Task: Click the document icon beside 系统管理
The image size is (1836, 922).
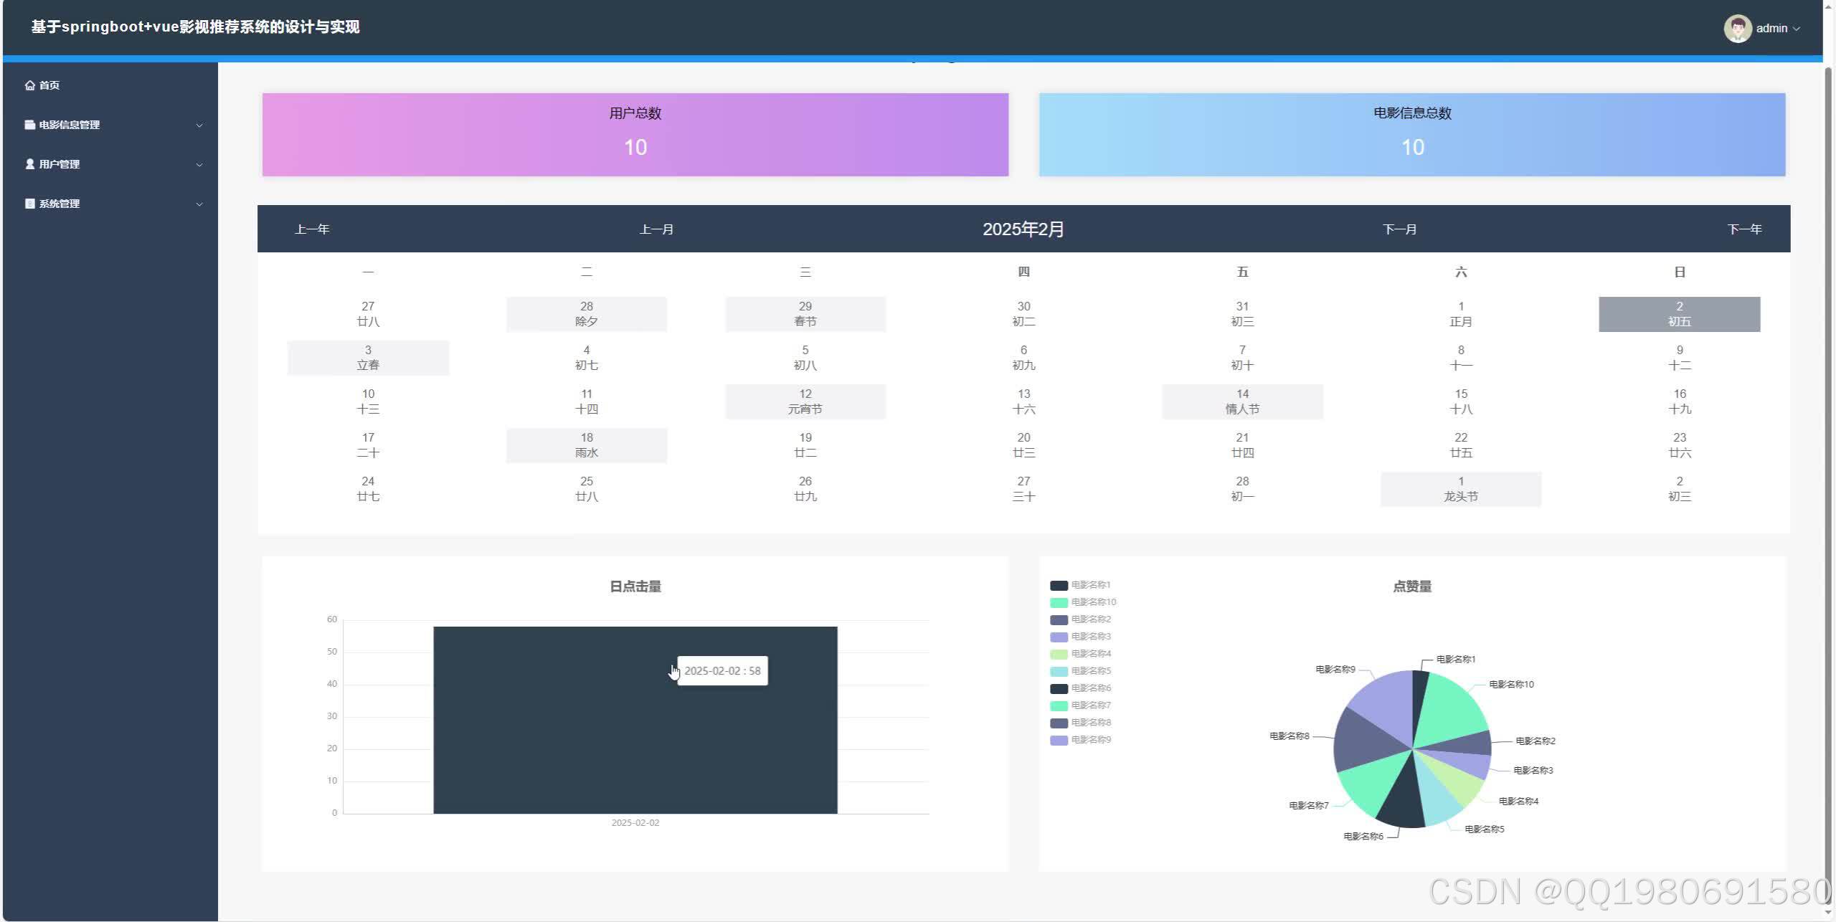Action: pyautogui.click(x=29, y=204)
